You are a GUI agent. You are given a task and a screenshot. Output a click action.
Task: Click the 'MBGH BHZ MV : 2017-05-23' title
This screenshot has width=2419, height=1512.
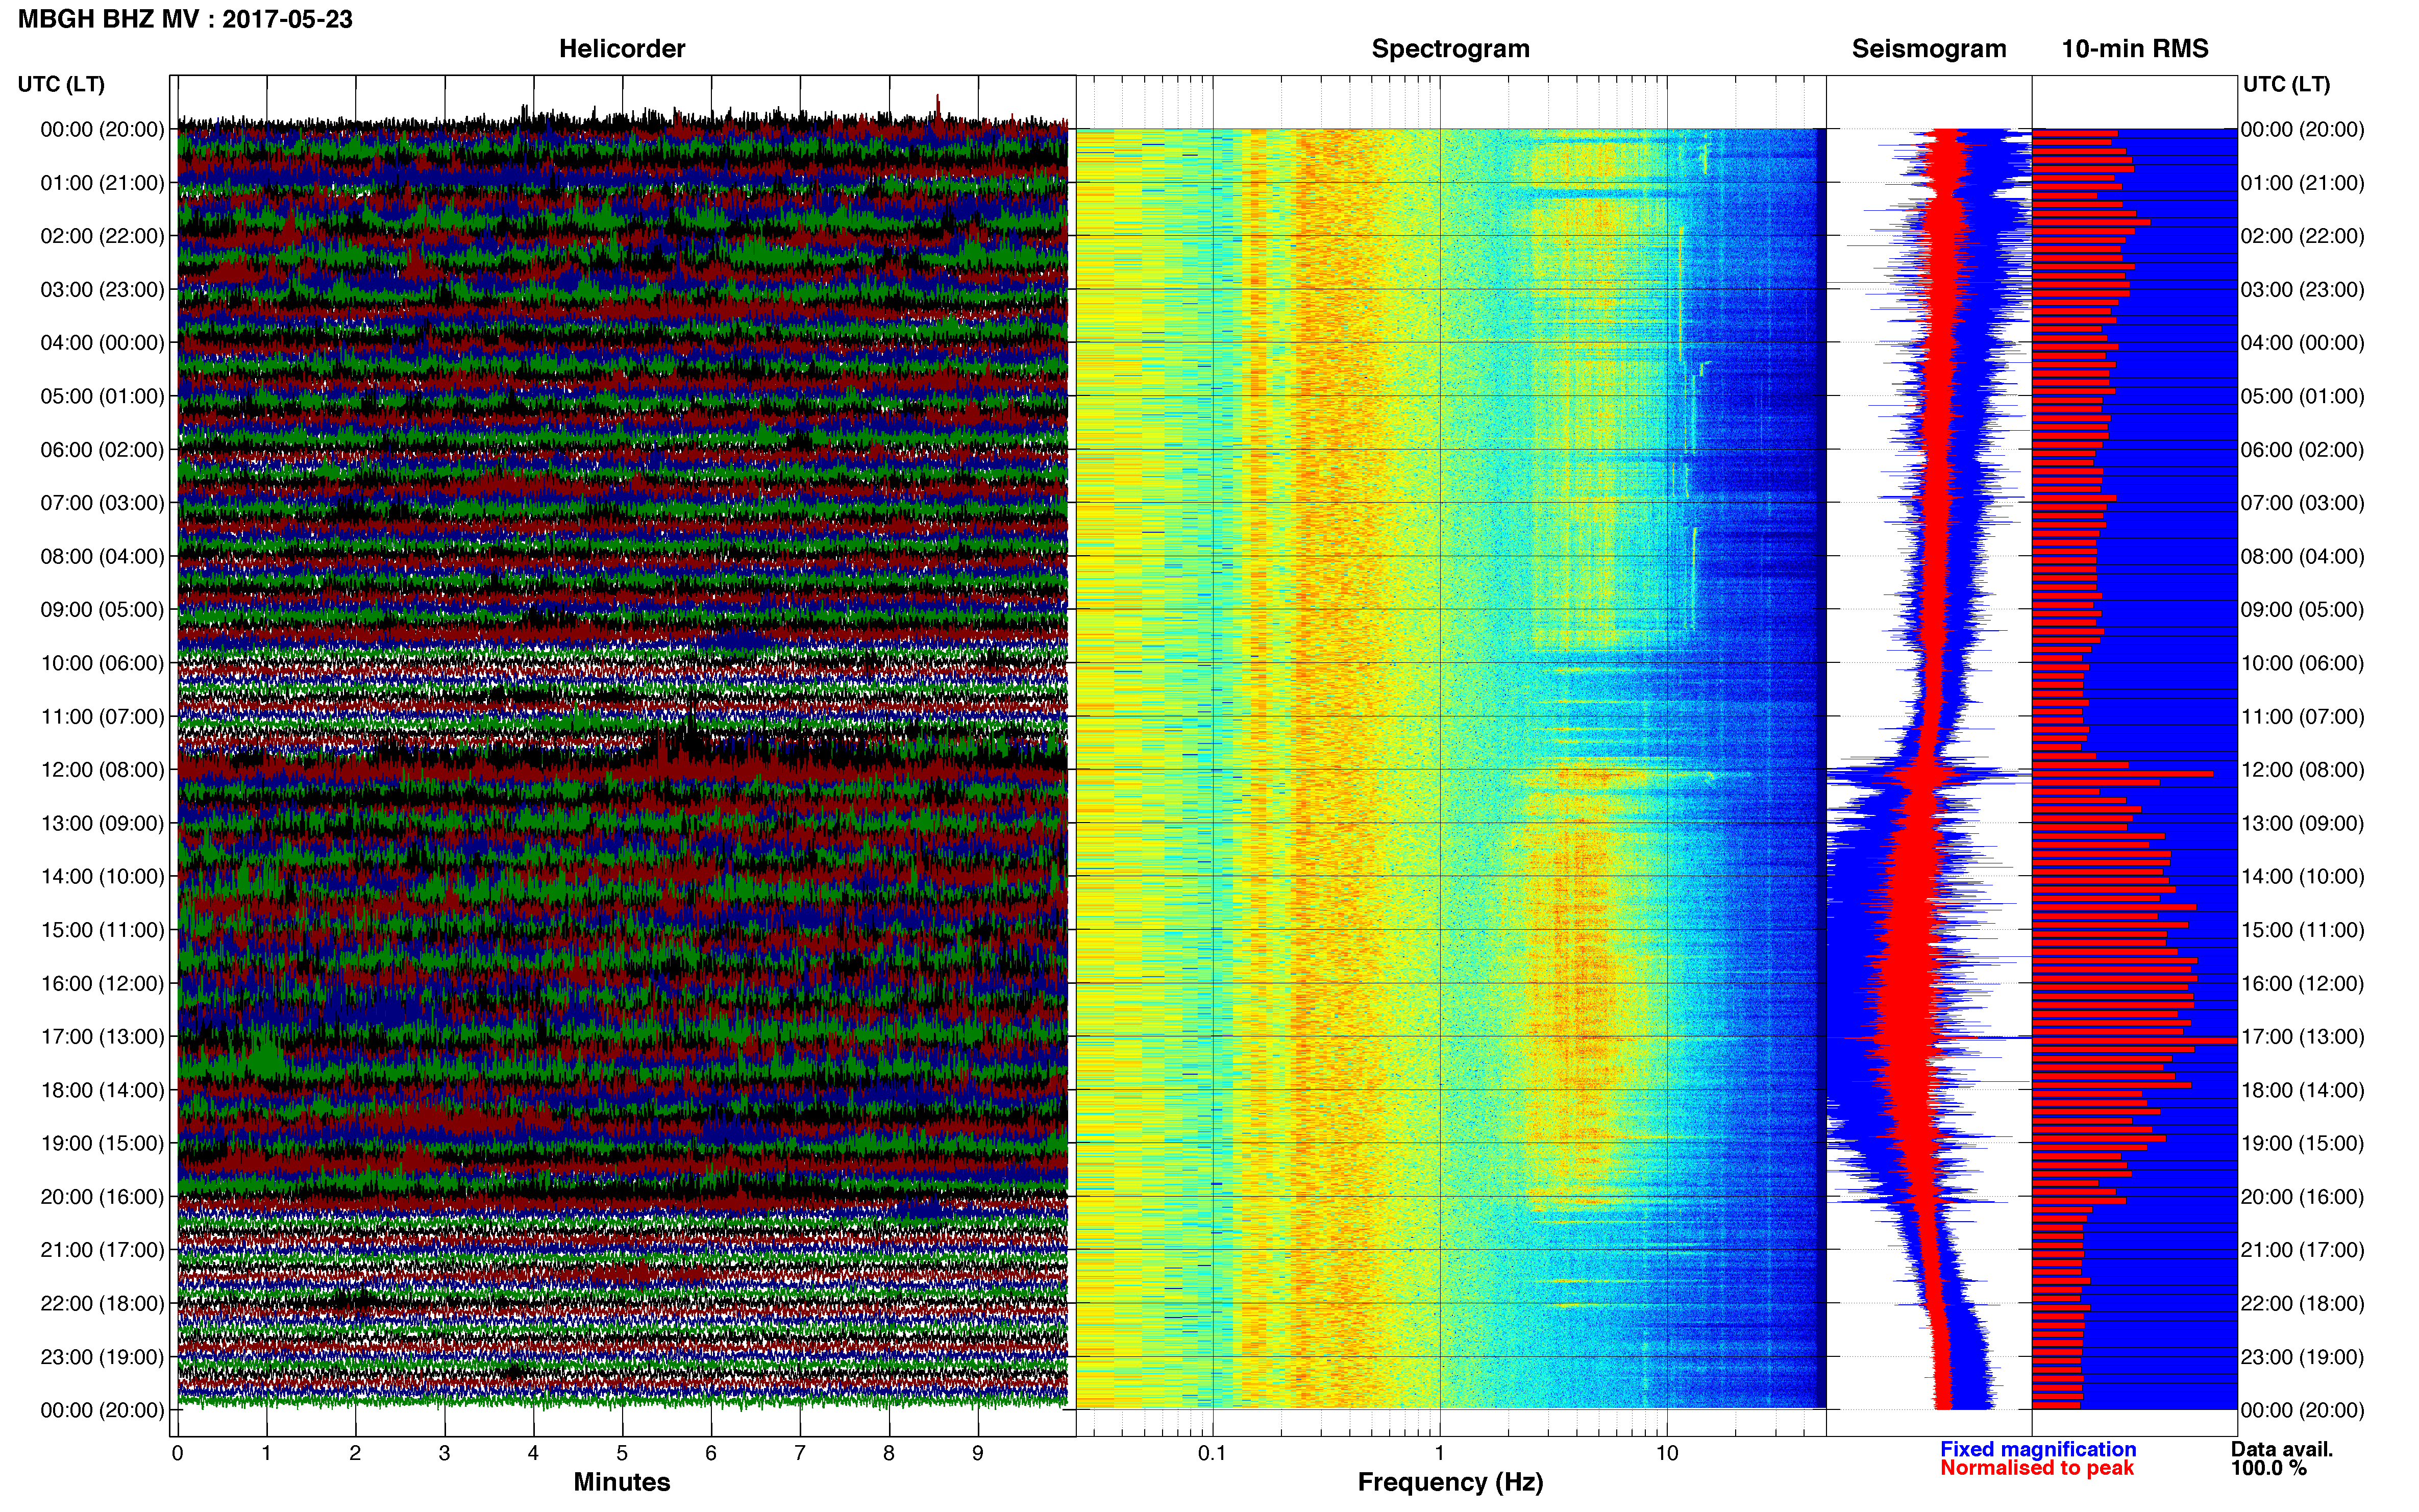185,19
